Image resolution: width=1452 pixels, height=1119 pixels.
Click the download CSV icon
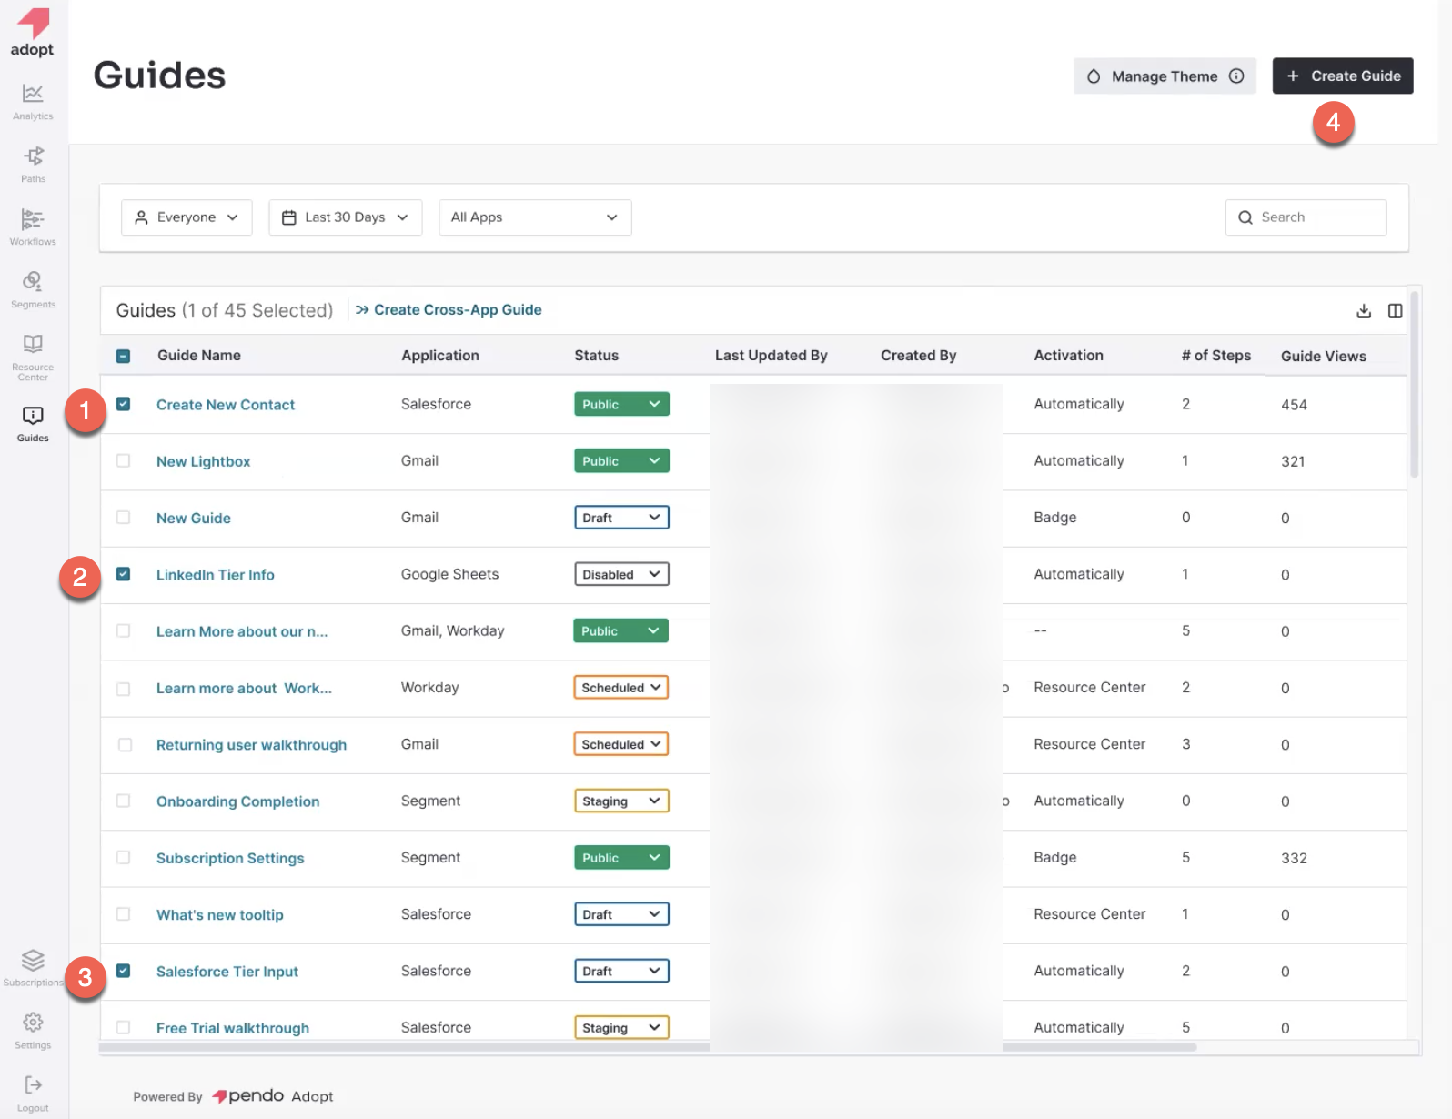pos(1364,311)
